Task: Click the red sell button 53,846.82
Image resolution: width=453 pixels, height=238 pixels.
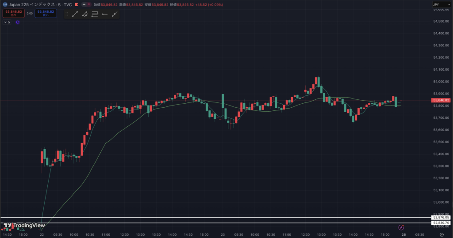Action: [x=13, y=13]
